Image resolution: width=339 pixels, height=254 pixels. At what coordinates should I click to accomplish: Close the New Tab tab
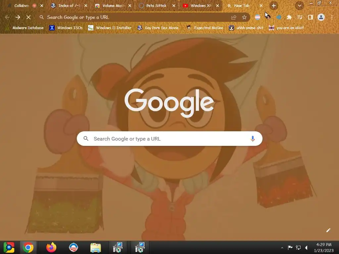click(x=261, y=6)
